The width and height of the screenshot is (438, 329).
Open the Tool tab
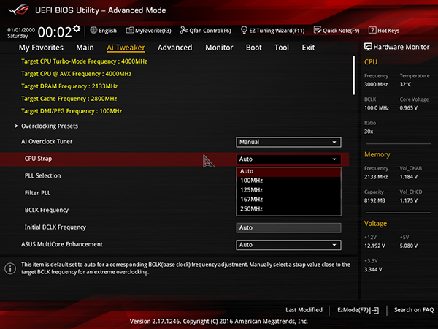pyautogui.click(x=282, y=48)
